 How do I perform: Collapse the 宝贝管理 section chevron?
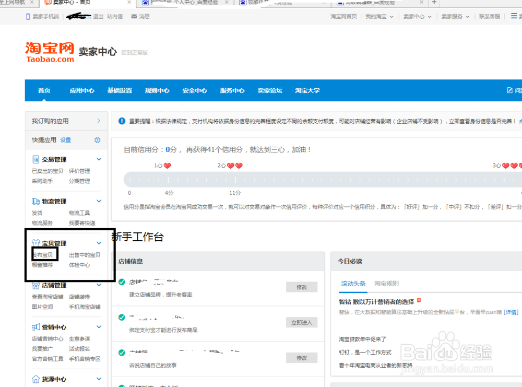[x=99, y=243]
